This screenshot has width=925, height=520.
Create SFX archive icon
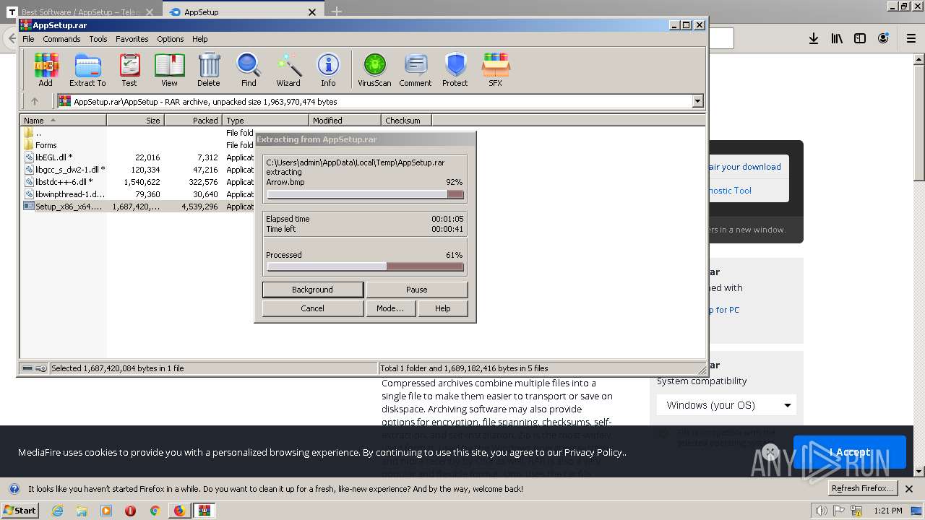(495, 70)
